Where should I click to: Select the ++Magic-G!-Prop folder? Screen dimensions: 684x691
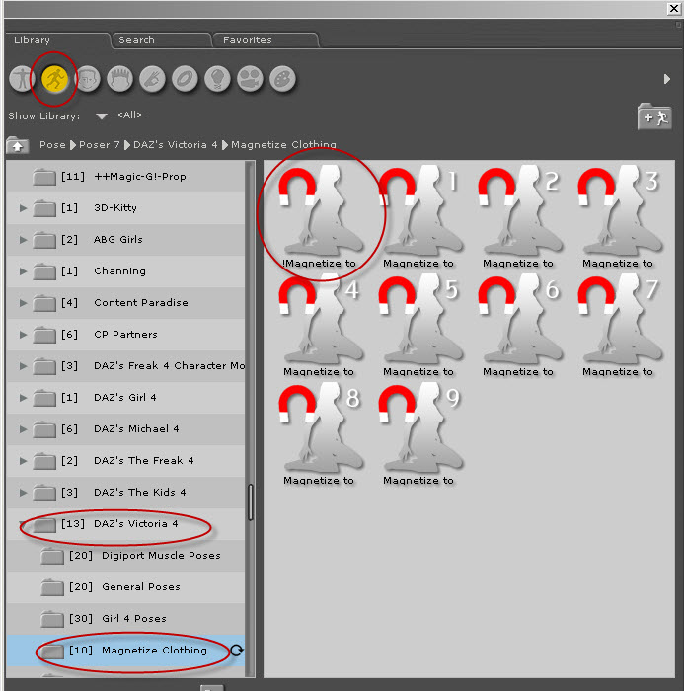[125, 177]
